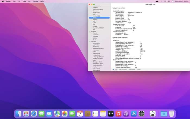The image size is (190, 119).
Task: Click the battery status icon in menu bar
Action: [157, 1]
